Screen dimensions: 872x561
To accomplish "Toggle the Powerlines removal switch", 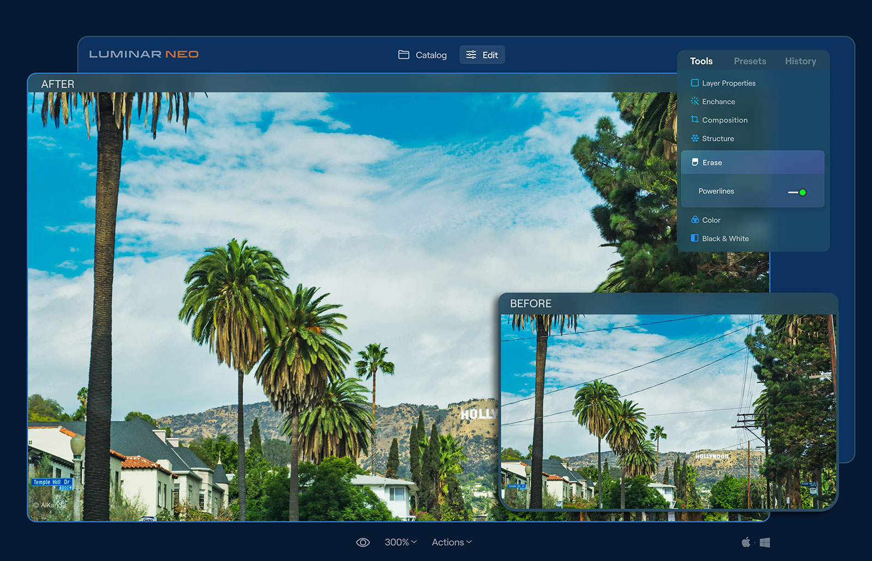I will [797, 192].
